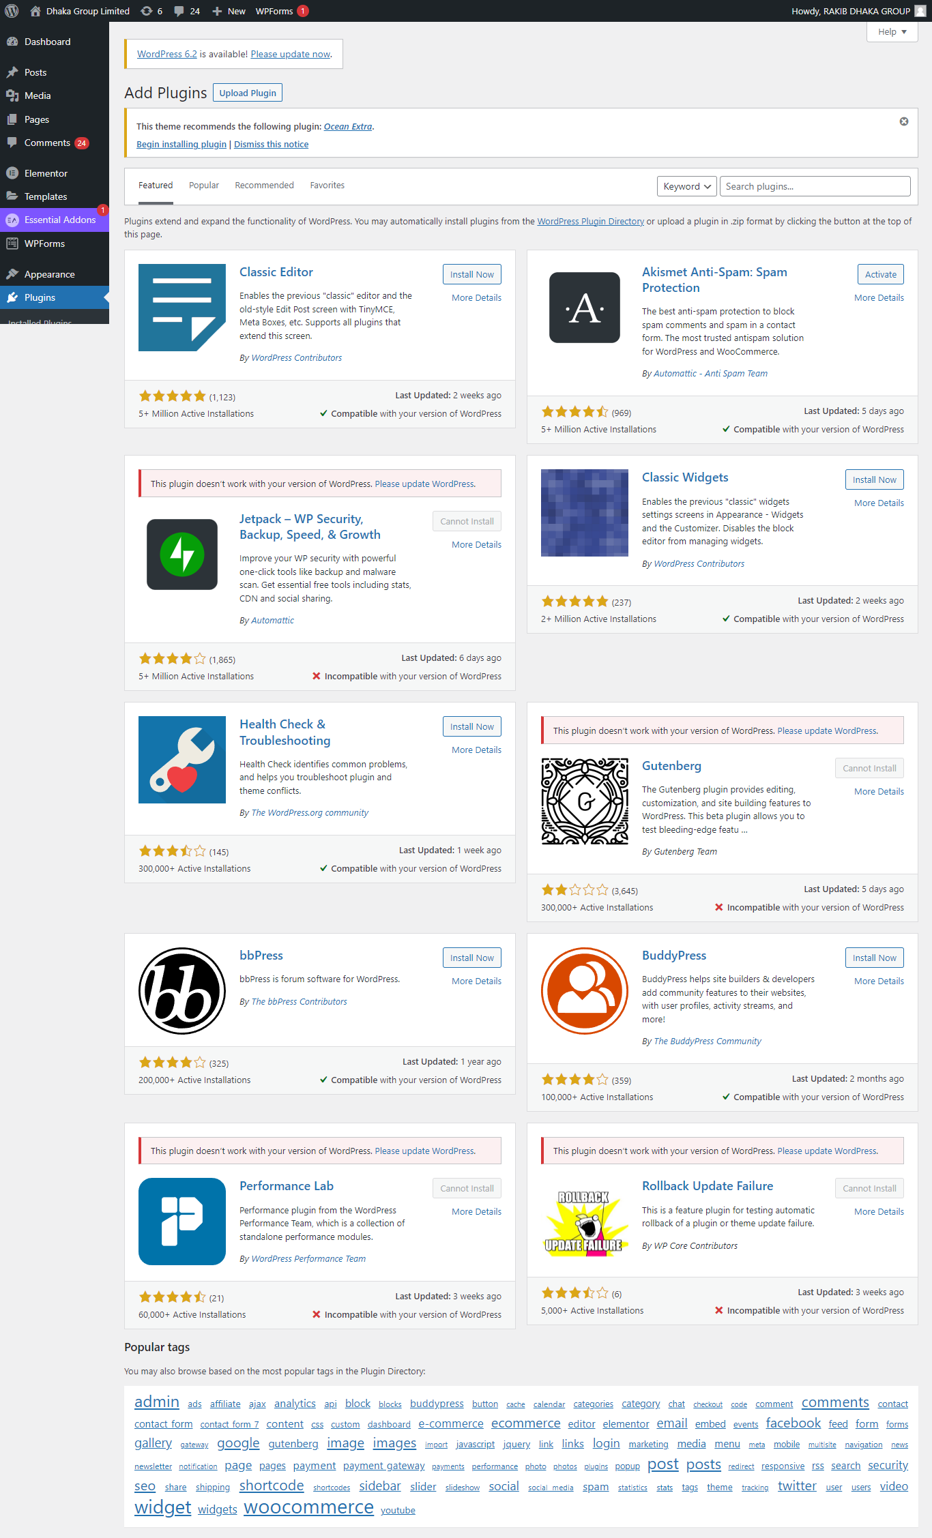Open the Classic Editor title link
This screenshot has width=932, height=1538.
point(276,272)
